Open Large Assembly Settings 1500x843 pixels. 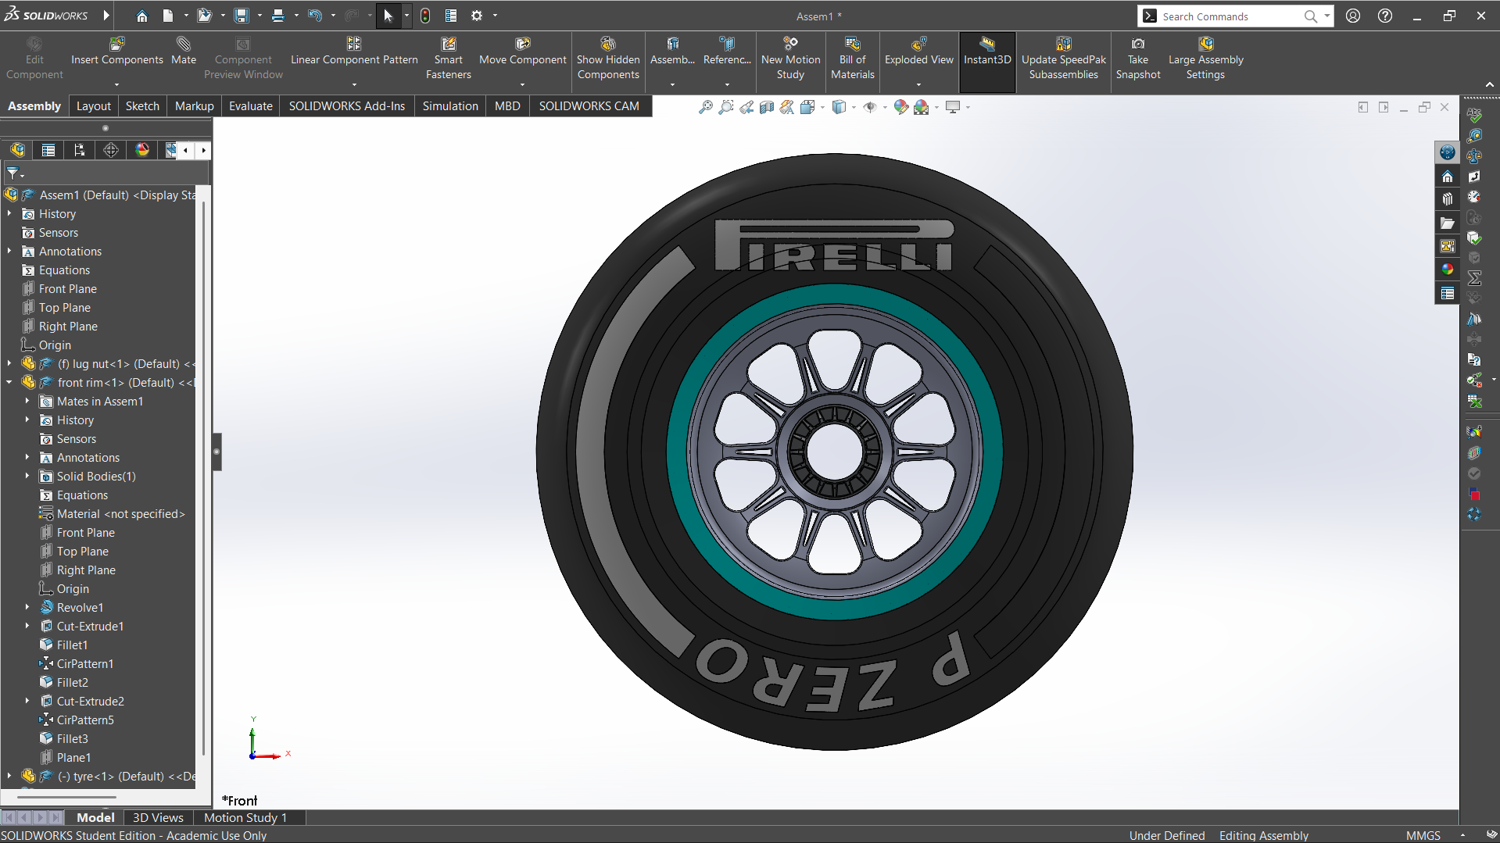pos(1205,59)
